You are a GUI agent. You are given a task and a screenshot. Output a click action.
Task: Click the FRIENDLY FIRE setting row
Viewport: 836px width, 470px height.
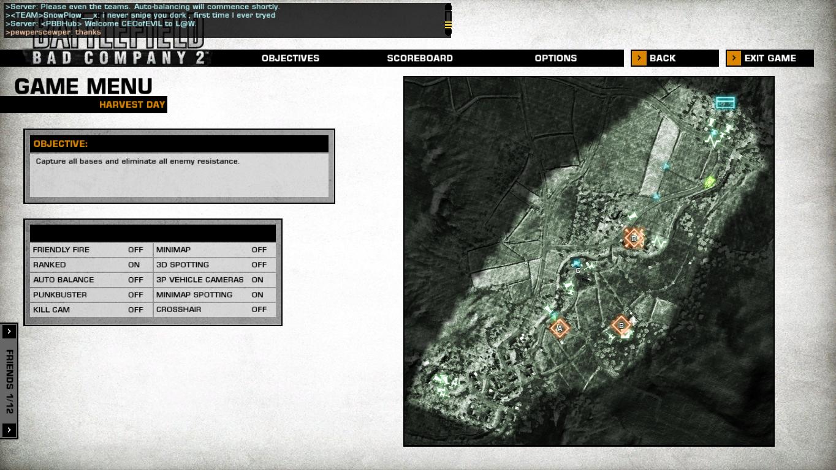pos(91,250)
